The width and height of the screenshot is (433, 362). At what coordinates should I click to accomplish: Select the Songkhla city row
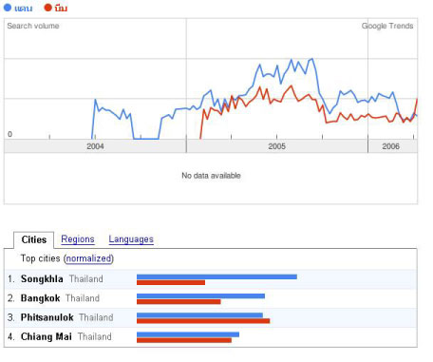pos(211,279)
